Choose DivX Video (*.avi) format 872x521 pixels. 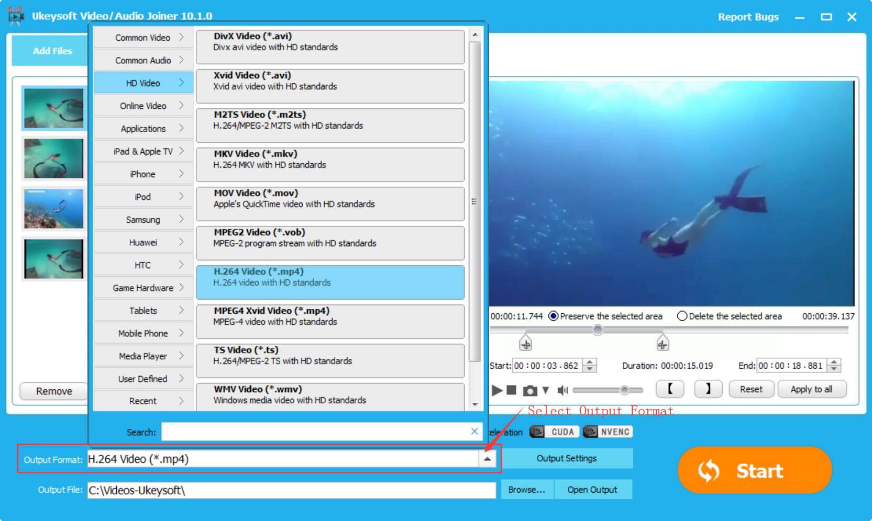coord(330,47)
